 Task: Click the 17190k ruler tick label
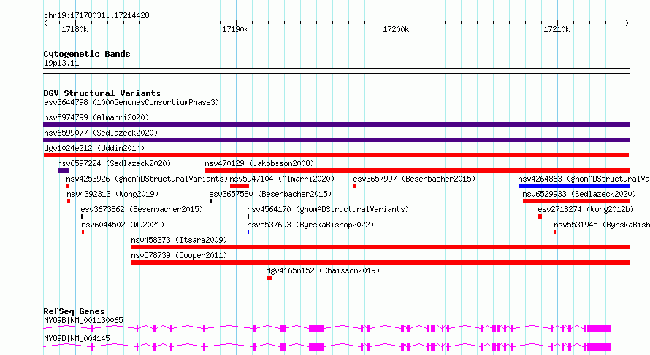[x=235, y=29]
